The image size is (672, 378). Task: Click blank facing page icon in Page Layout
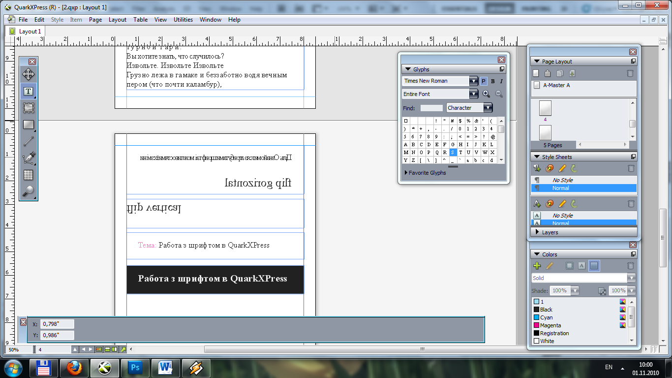click(548, 73)
